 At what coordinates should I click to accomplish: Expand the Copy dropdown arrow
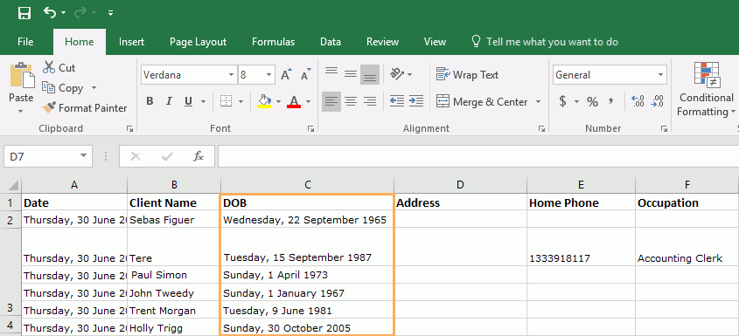[x=94, y=88]
